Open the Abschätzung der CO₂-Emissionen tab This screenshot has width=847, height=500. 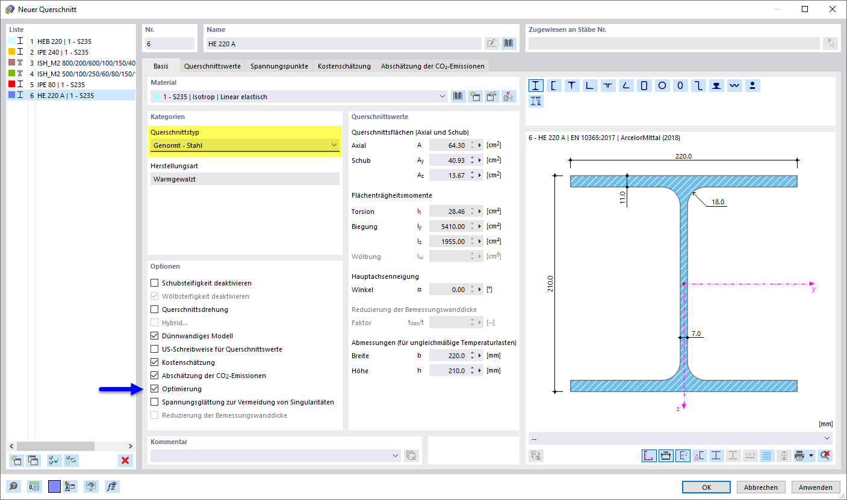tap(432, 66)
